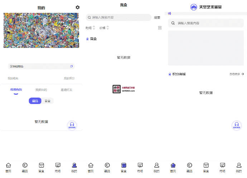Click 暂无数据 text under 积分商城

(206, 93)
